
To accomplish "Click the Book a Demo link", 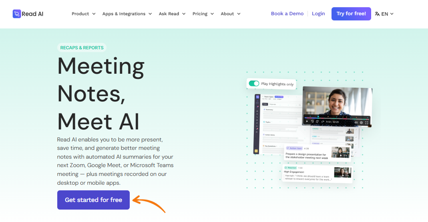I will tap(287, 14).
